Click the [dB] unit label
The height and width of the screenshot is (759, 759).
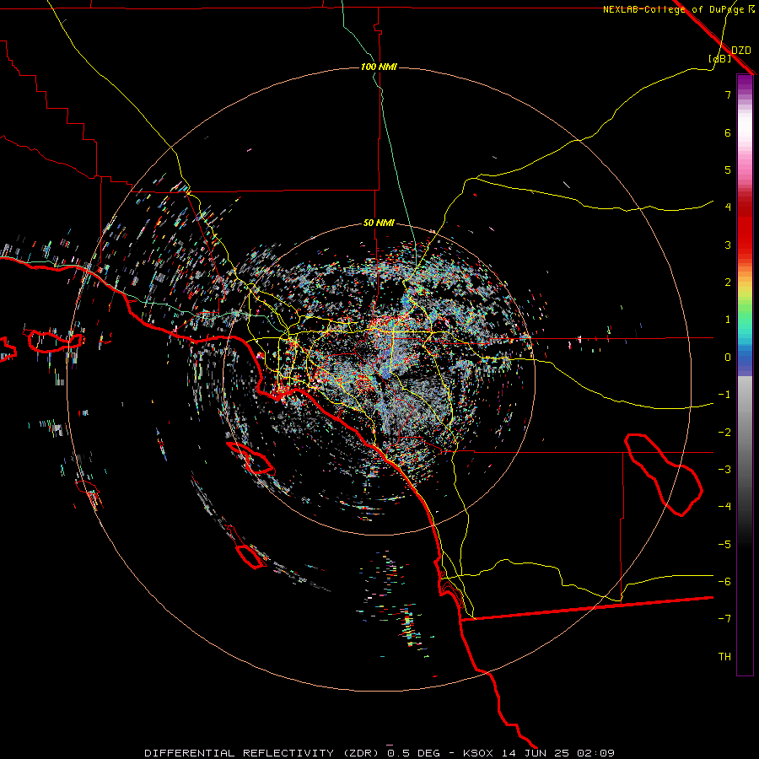point(720,58)
